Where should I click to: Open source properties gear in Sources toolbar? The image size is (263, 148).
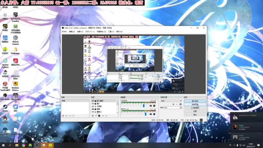[x=99, y=116]
